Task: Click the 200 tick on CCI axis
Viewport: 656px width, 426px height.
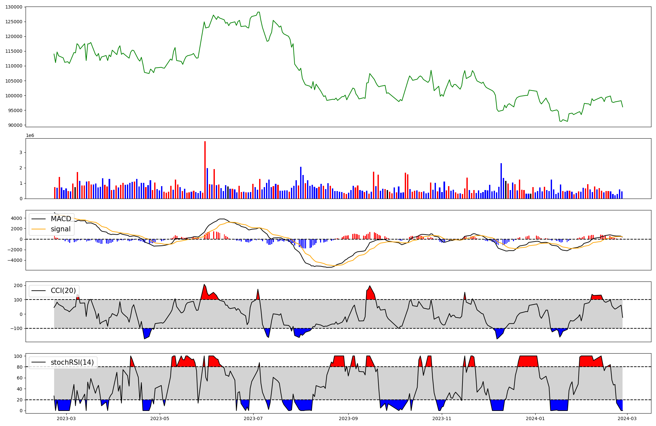Action: [18, 285]
